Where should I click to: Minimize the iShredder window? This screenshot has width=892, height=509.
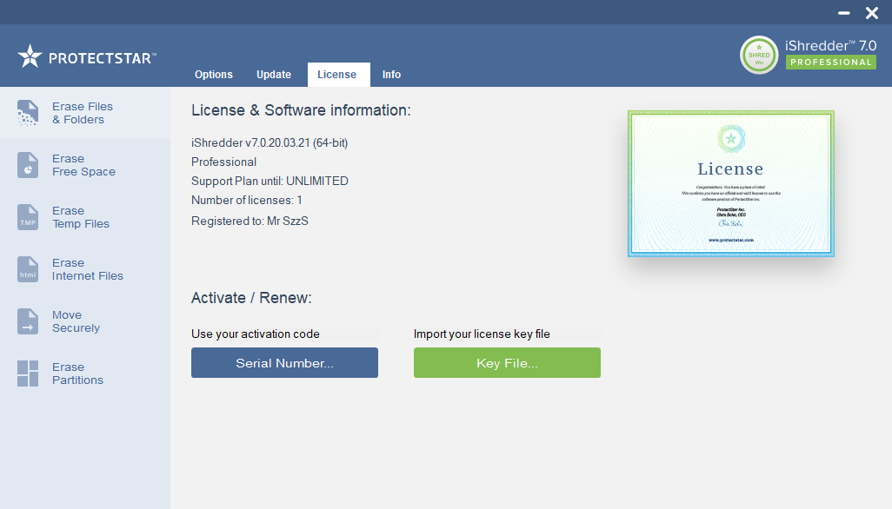point(843,12)
